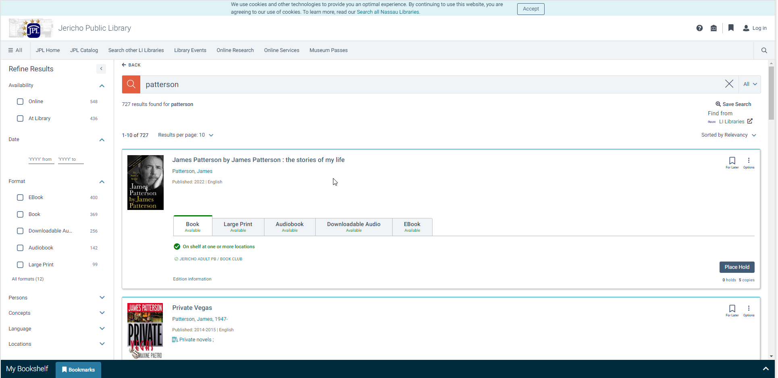Collapse the Availability filter section
The width and height of the screenshot is (778, 378).
tap(102, 85)
